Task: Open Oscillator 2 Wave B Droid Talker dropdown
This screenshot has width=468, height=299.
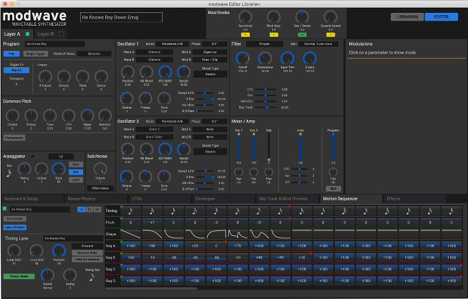Action: [154, 137]
